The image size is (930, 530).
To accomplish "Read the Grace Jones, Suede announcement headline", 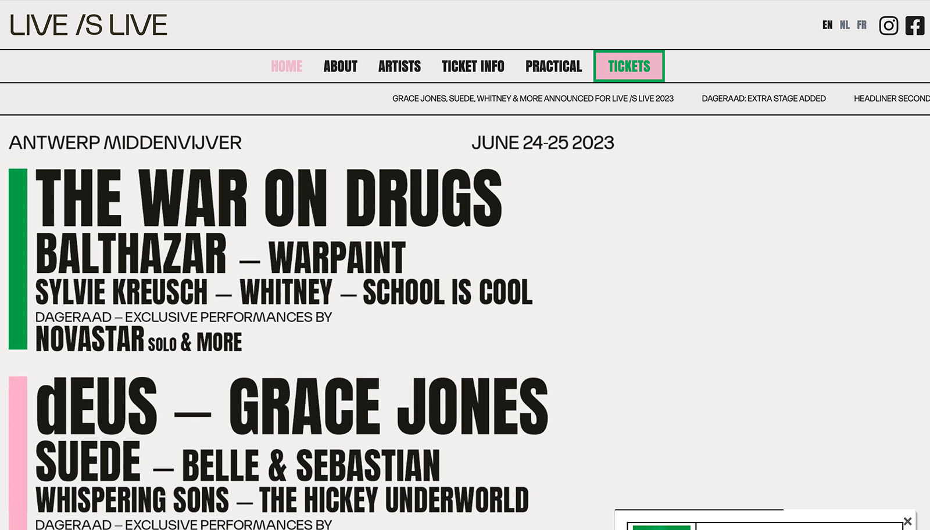I will 532,99.
